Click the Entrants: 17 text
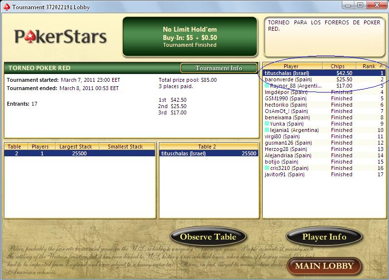Viewport: 389px width, 280px height. tap(22, 104)
